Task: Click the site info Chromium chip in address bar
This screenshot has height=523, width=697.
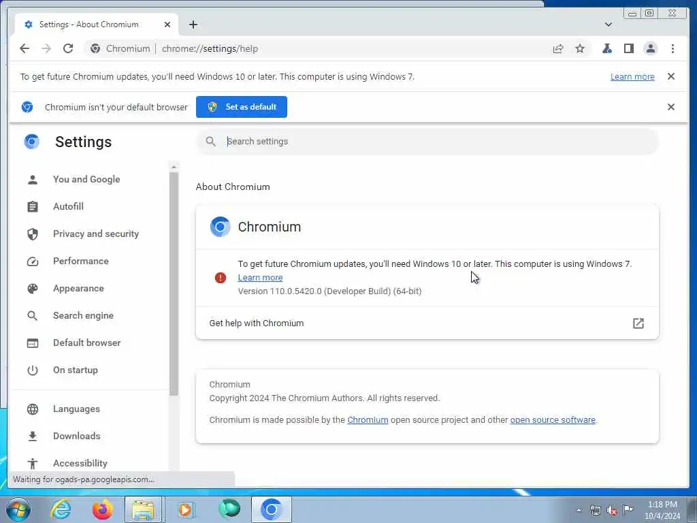Action: click(x=120, y=48)
